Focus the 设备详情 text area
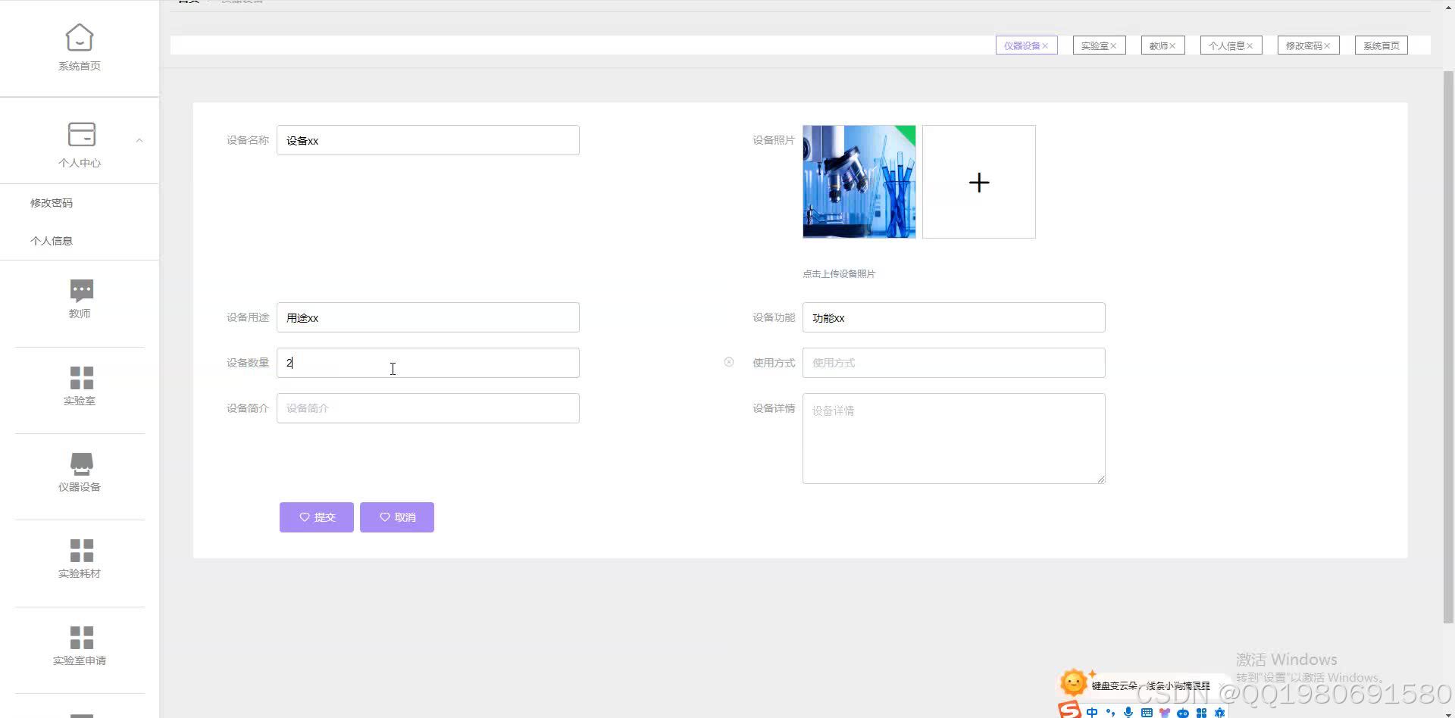This screenshot has height=718, width=1455. pyautogui.click(x=953, y=439)
